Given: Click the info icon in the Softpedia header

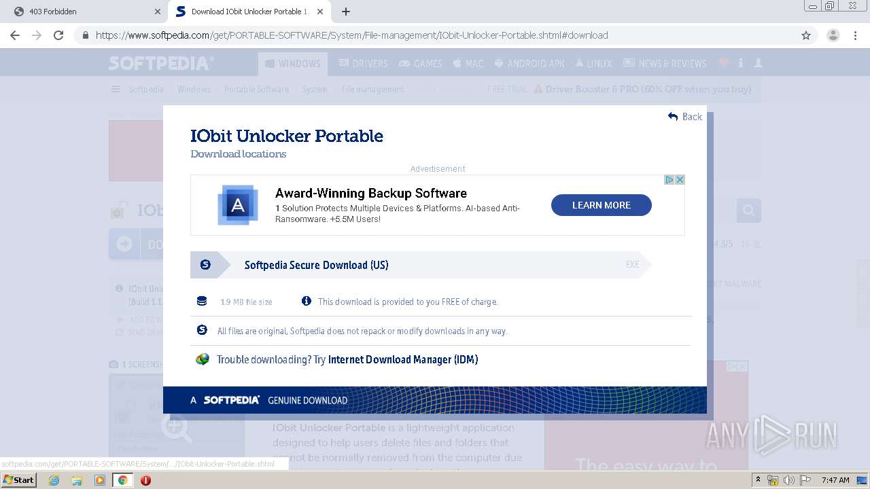Looking at the screenshot, I should pyautogui.click(x=741, y=63).
